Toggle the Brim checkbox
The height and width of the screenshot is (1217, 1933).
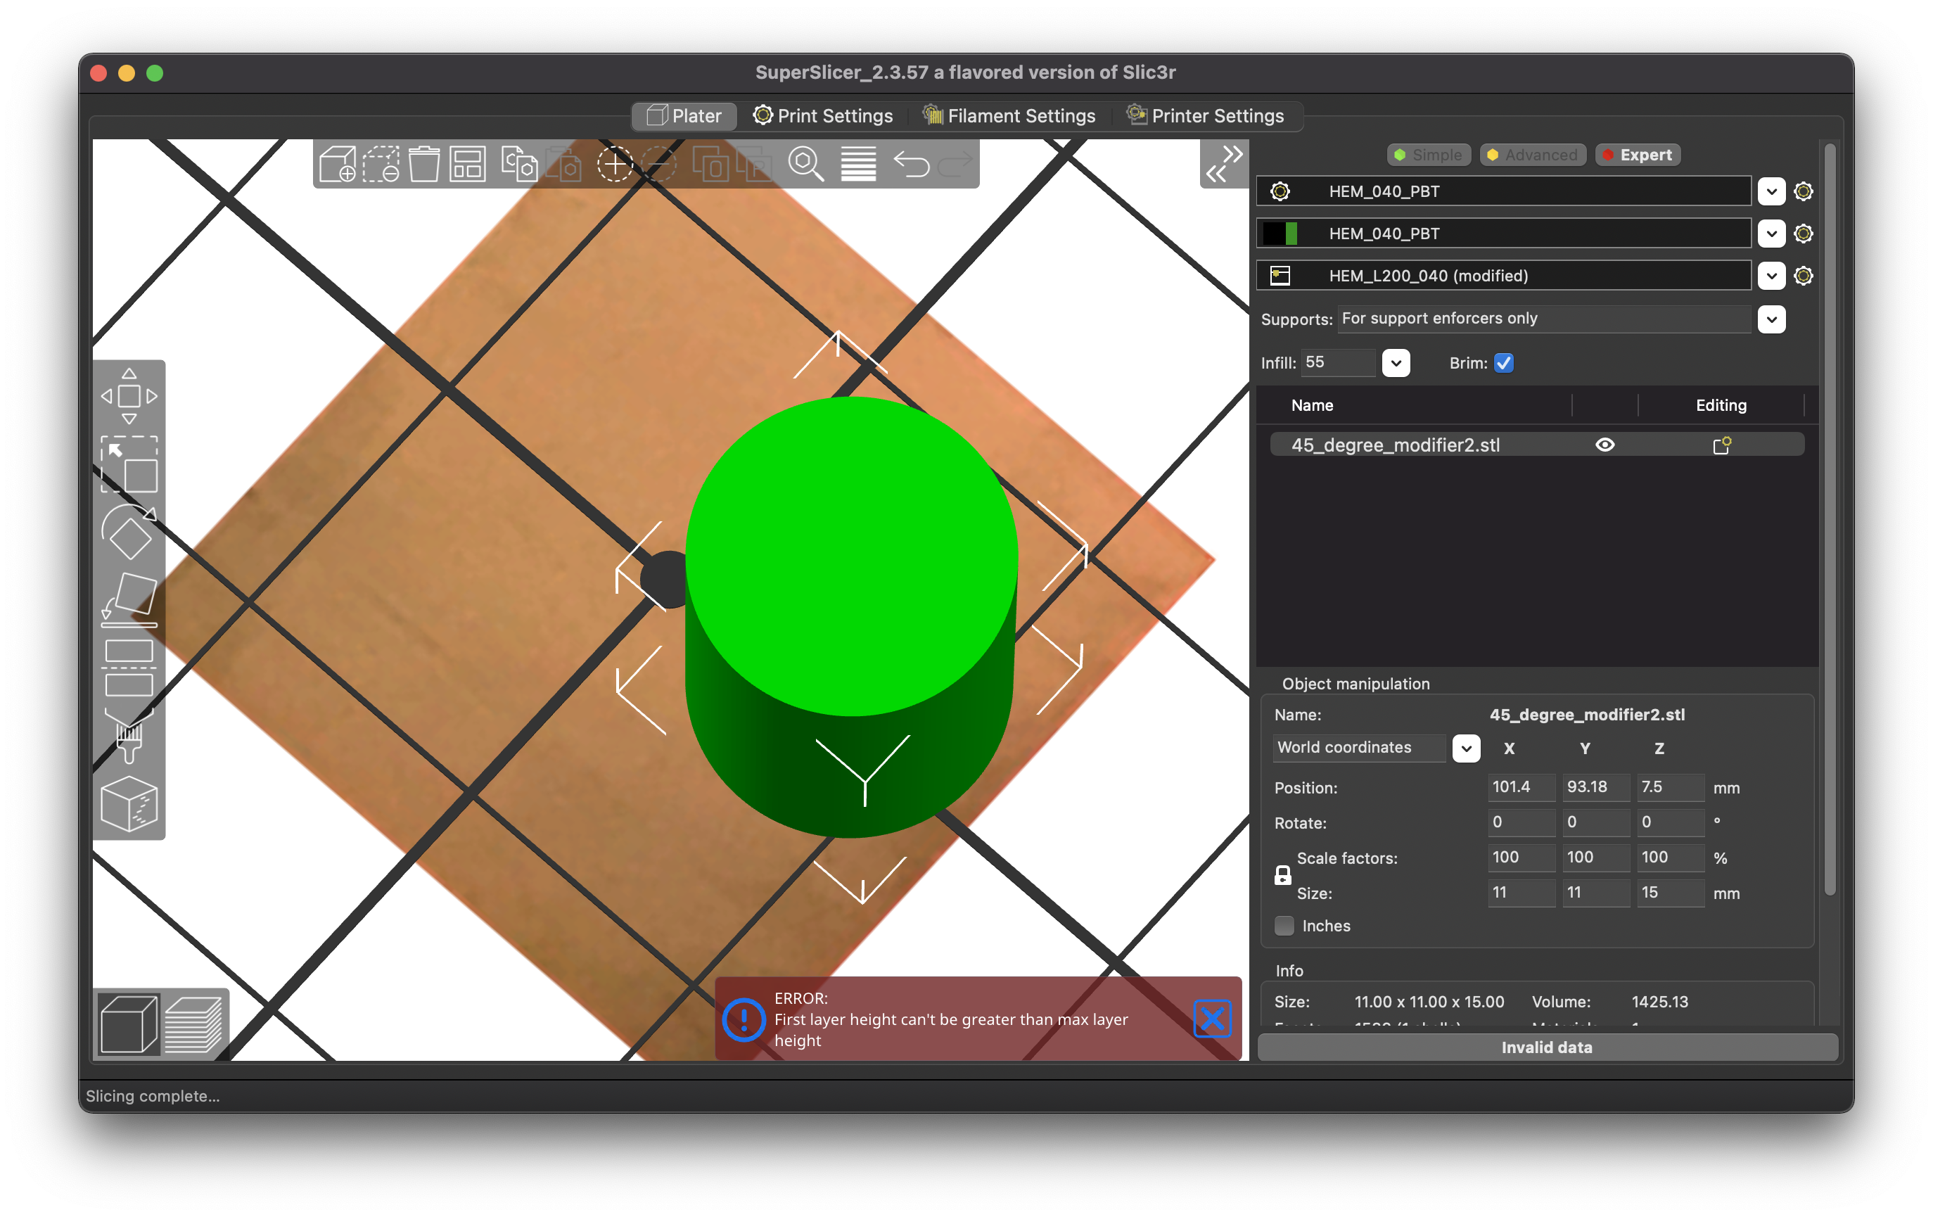pyautogui.click(x=1503, y=363)
